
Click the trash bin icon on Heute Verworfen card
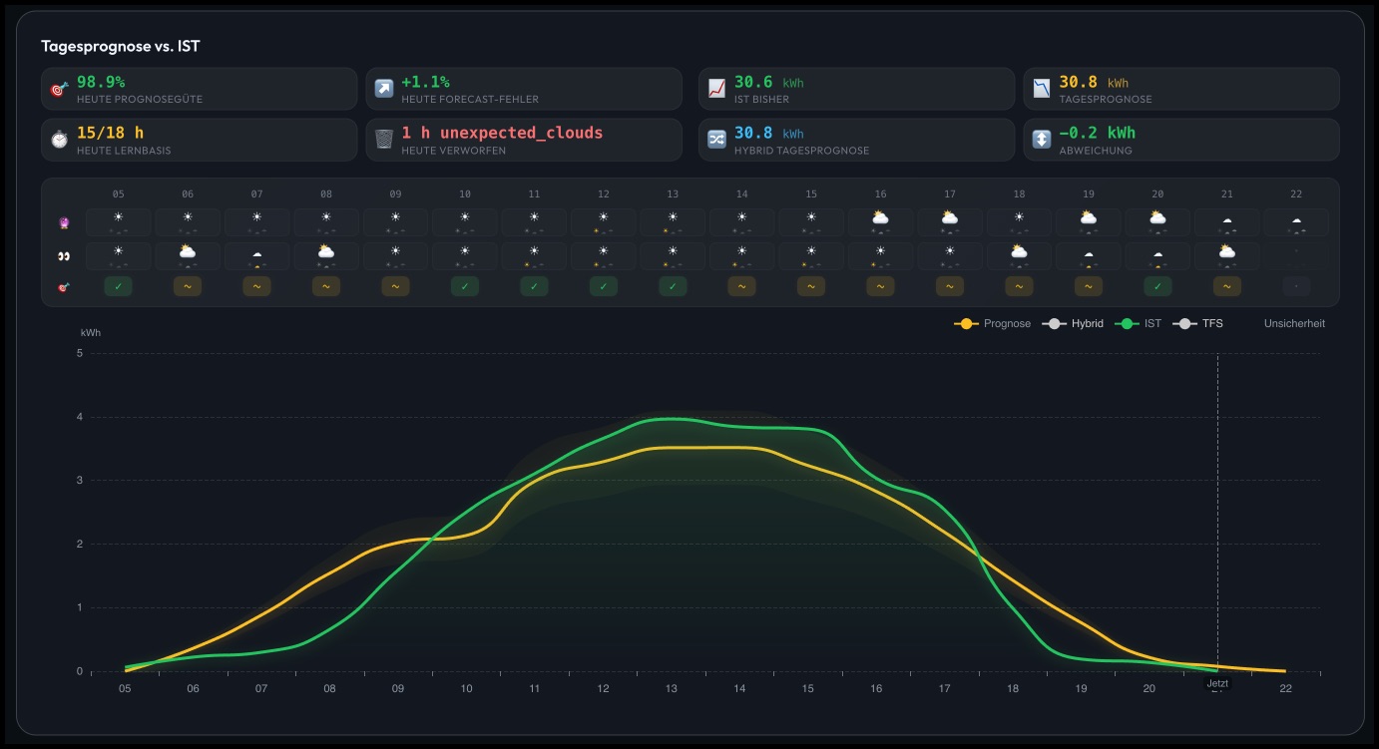pos(383,140)
